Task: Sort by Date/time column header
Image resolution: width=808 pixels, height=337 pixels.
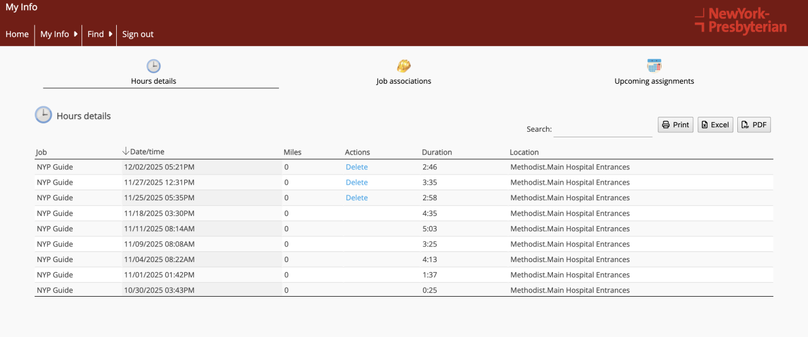Action: (147, 152)
